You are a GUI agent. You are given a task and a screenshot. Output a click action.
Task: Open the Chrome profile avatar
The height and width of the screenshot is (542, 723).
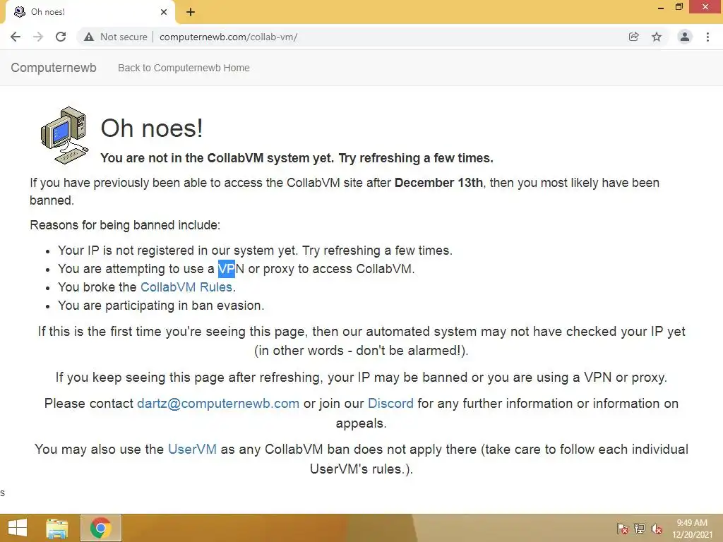coord(685,37)
